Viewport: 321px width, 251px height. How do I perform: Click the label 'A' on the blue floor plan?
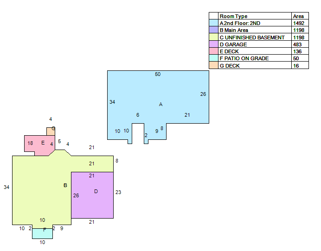[160, 104]
